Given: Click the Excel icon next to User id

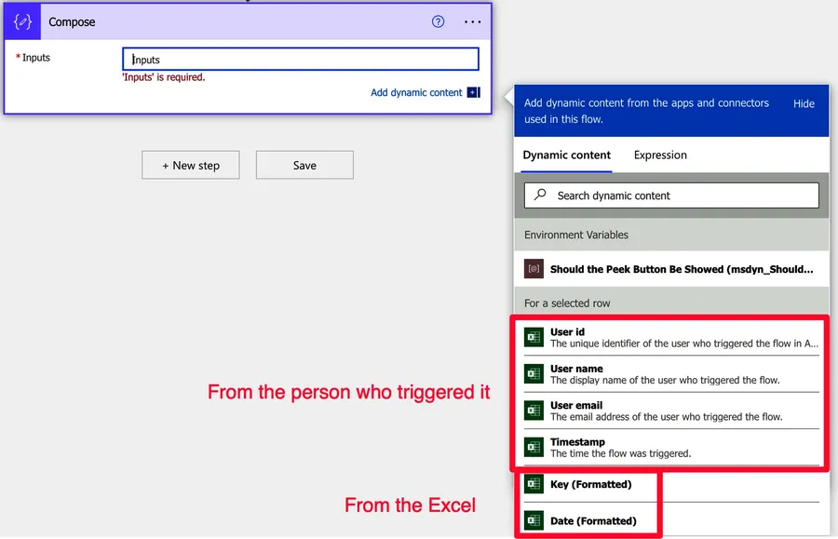Looking at the screenshot, I should [534, 335].
